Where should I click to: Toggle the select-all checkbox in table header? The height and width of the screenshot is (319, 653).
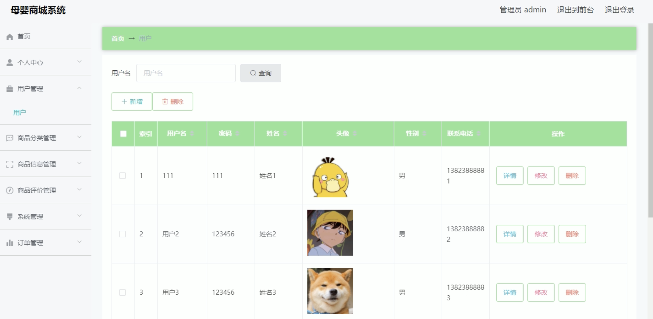click(x=123, y=134)
